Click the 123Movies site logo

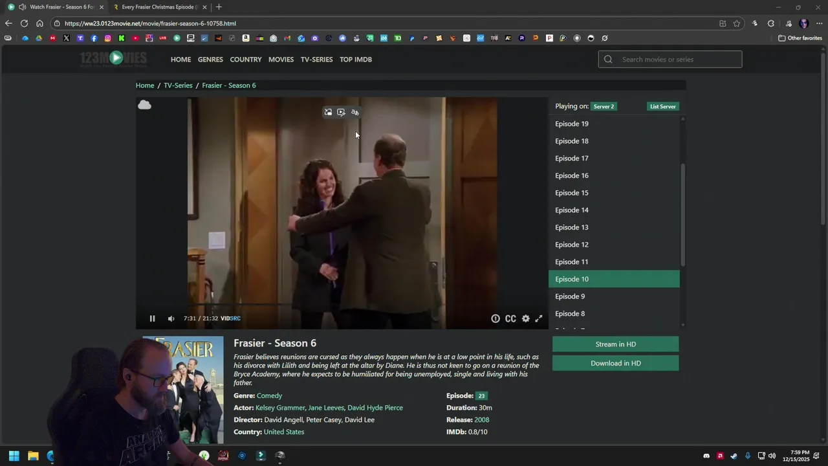113,59
